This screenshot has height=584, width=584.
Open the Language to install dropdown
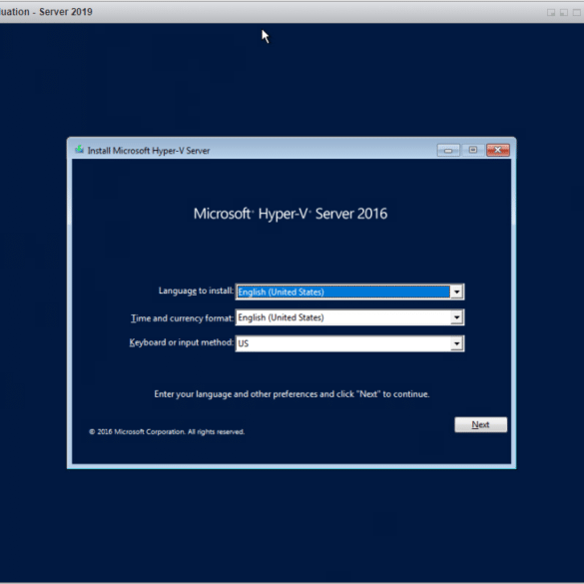[349, 292]
